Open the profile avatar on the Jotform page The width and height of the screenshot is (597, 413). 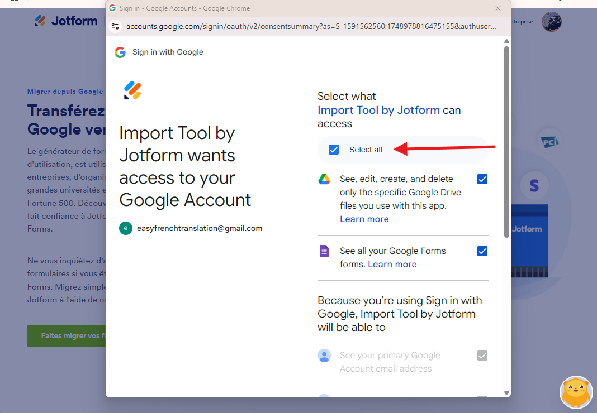551,22
